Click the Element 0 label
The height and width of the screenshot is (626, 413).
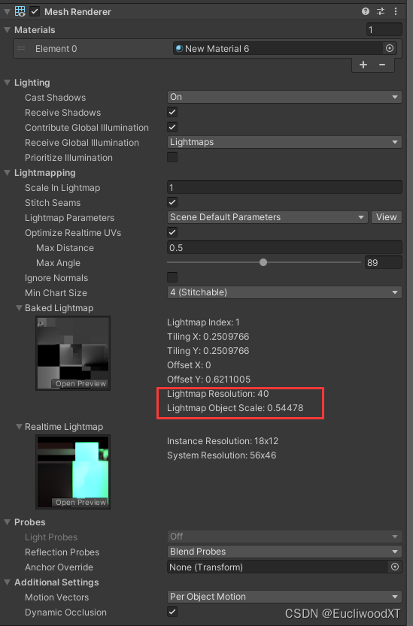coord(56,49)
